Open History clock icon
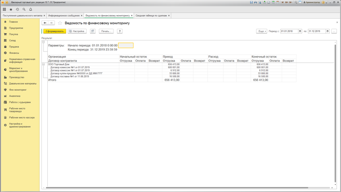Viewport: 341px width, 192px height. 18,9
